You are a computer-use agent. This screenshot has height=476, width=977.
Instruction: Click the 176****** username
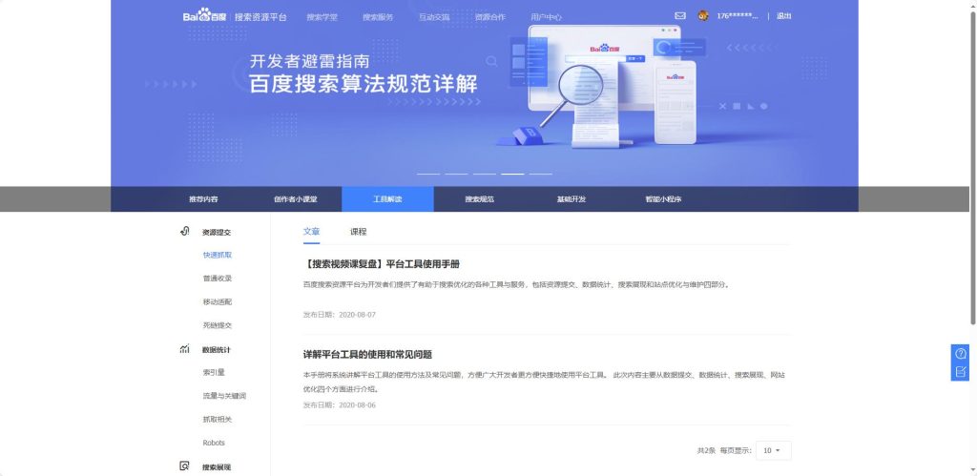pos(738,16)
